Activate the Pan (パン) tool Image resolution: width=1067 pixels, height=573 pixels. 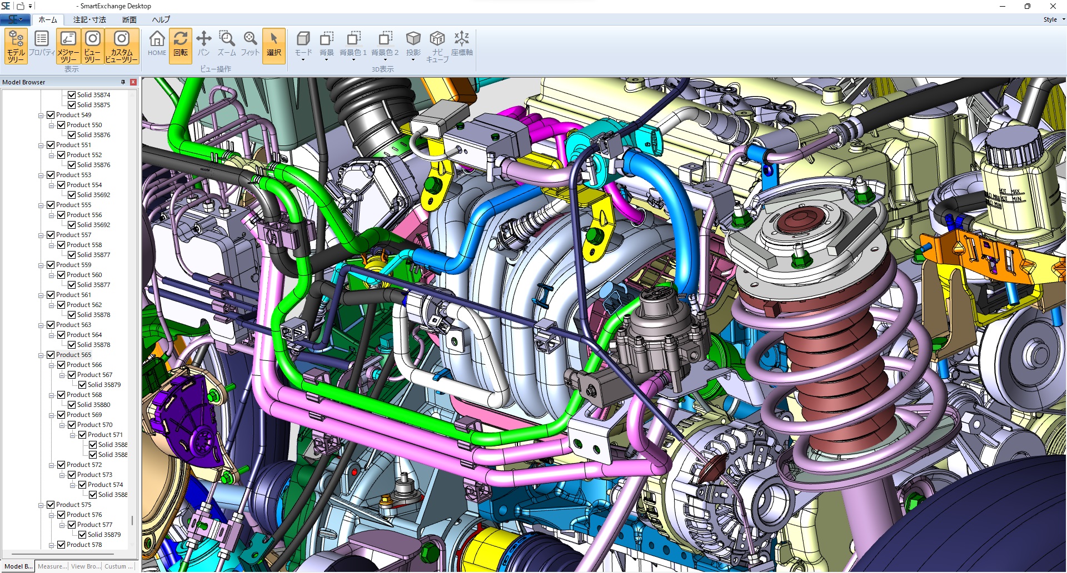click(x=204, y=44)
